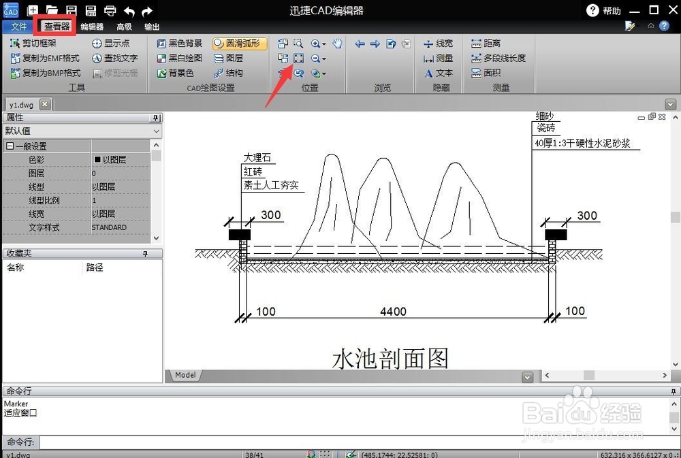Image resolution: width=681 pixels, height=458 pixels.
Task: Open the 默认值 properties dropdown
Action: 157,131
